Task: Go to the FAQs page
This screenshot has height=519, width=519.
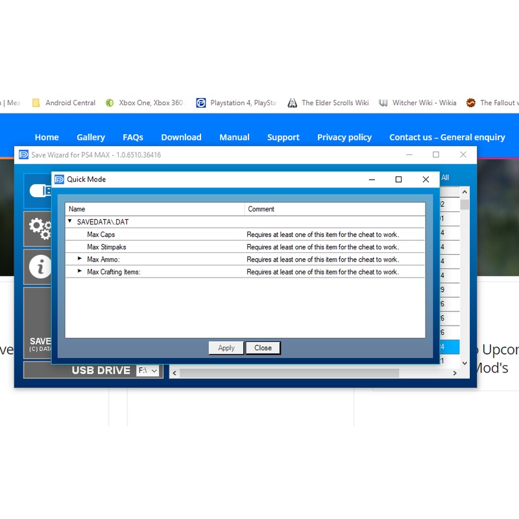Action: click(133, 137)
